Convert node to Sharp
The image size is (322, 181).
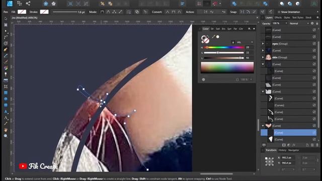pyautogui.click(x=168, y=12)
